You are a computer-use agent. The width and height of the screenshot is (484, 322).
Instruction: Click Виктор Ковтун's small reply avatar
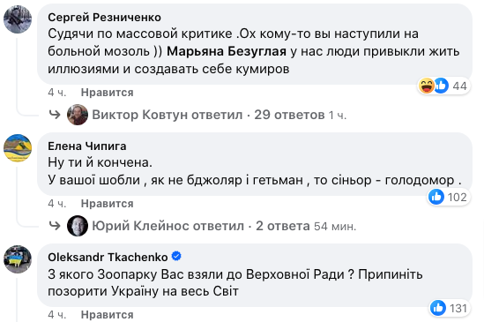pyautogui.click(x=78, y=115)
